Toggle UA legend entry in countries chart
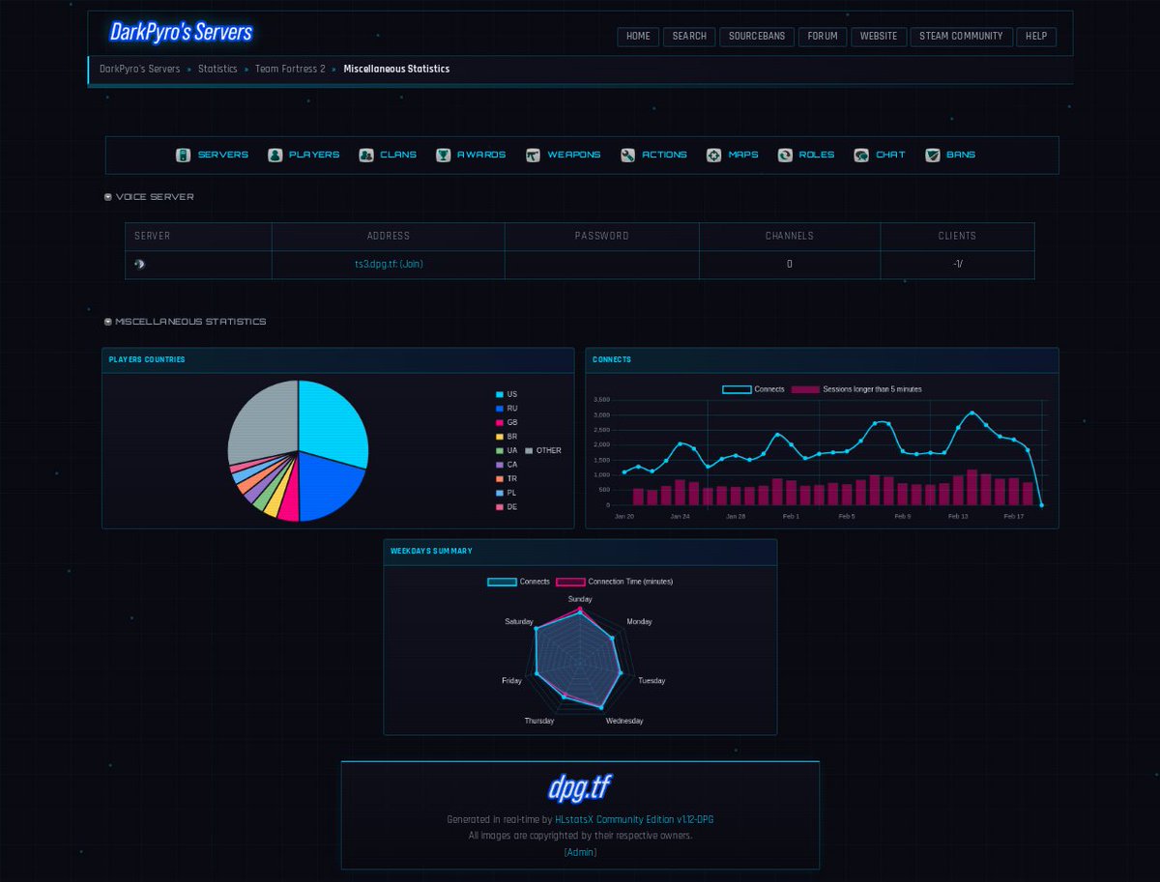The image size is (1160, 882). (507, 450)
